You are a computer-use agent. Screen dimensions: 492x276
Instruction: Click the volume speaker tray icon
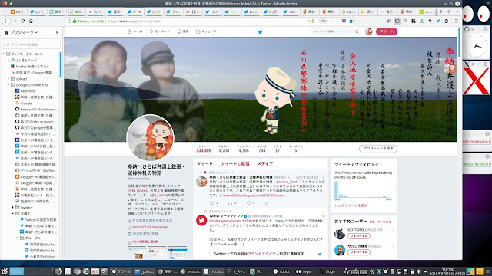coord(418,271)
